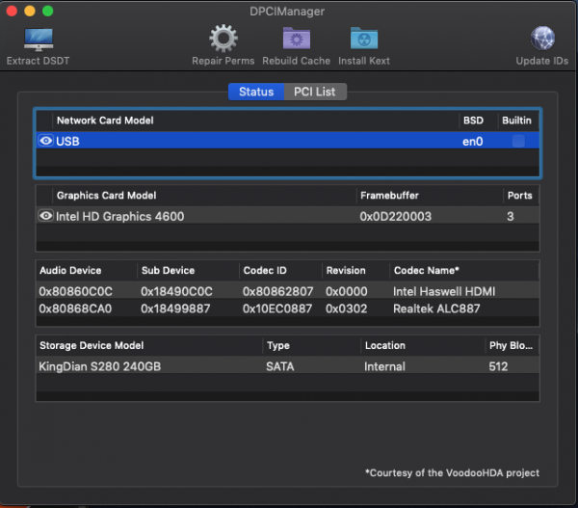Screen dimensions: 578x508
Task: Click the Storage Device Model column header
Action: [x=93, y=345]
